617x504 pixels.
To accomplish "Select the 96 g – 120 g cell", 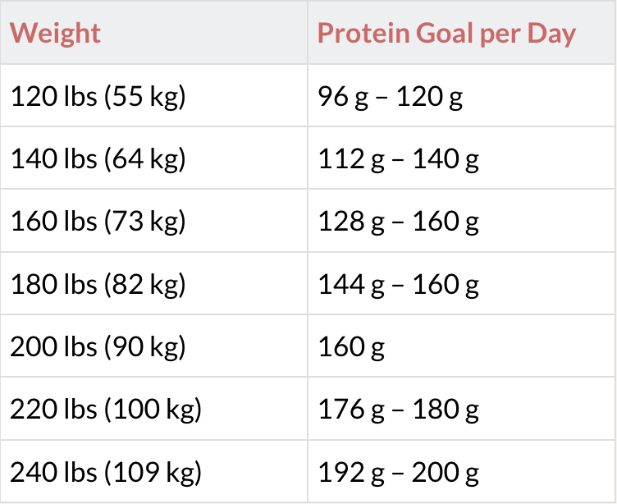I will click(461, 96).
